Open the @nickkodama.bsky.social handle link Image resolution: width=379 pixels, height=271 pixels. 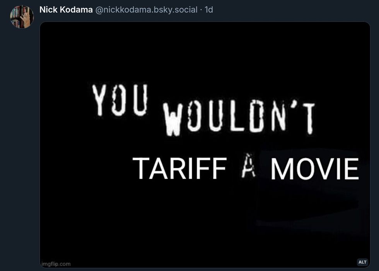[147, 10]
